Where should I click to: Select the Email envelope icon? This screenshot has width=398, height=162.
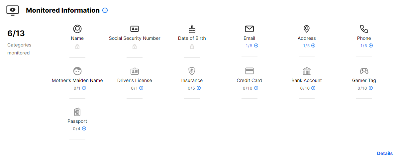[x=249, y=29]
